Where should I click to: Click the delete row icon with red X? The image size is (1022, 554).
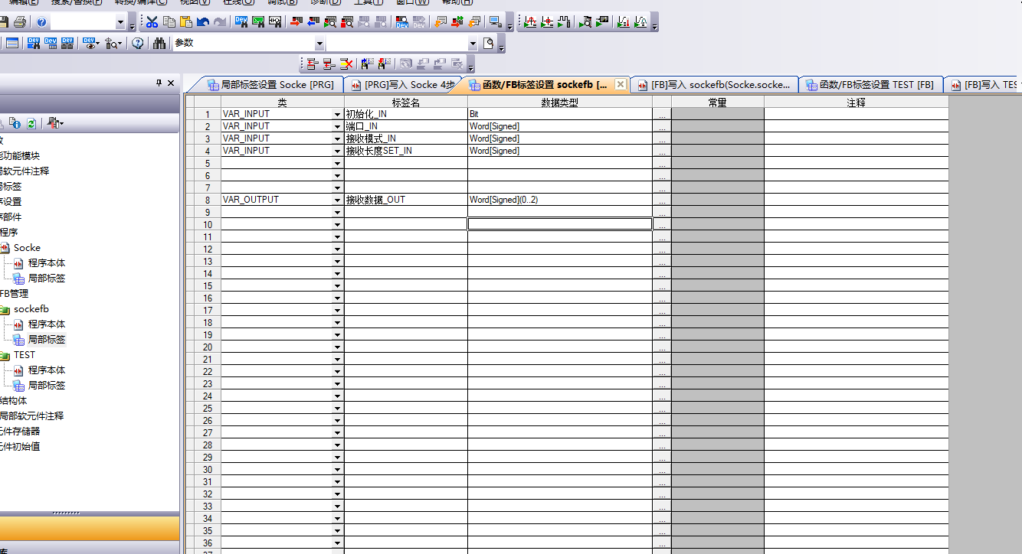click(346, 64)
